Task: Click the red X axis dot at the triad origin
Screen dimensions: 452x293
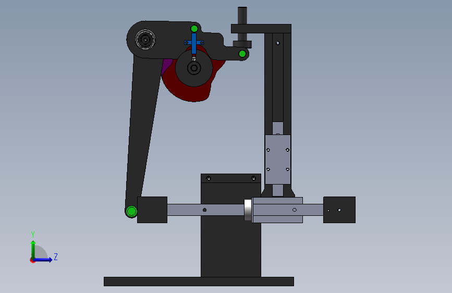Action: (32, 260)
